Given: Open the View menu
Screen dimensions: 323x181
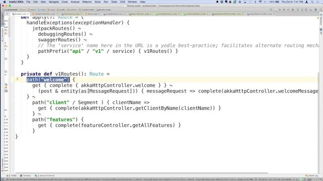Looking at the screenshot, I should point(43,2).
